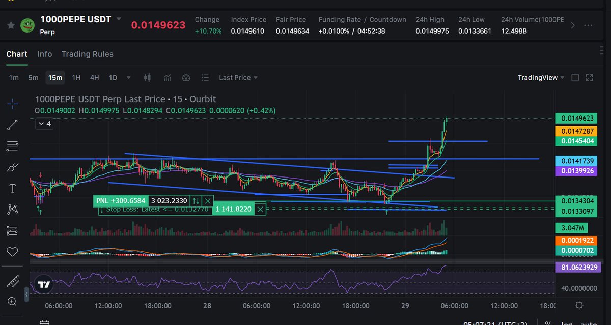The height and width of the screenshot is (325, 611).
Task: Open the TradingView chart type dropdown
Action: point(541,78)
